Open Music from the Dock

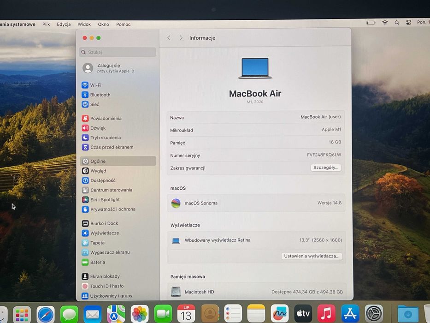point(326,313)
